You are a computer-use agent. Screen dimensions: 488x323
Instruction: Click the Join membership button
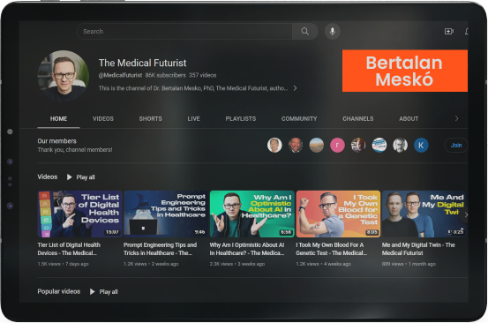pyautogui.click(x=456, y=145)
